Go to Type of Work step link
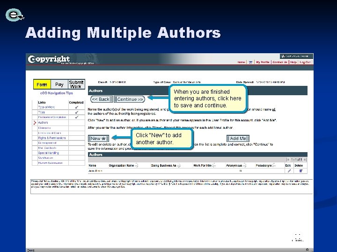This screenshot has height=252, width=337. (x=46, y=107)
